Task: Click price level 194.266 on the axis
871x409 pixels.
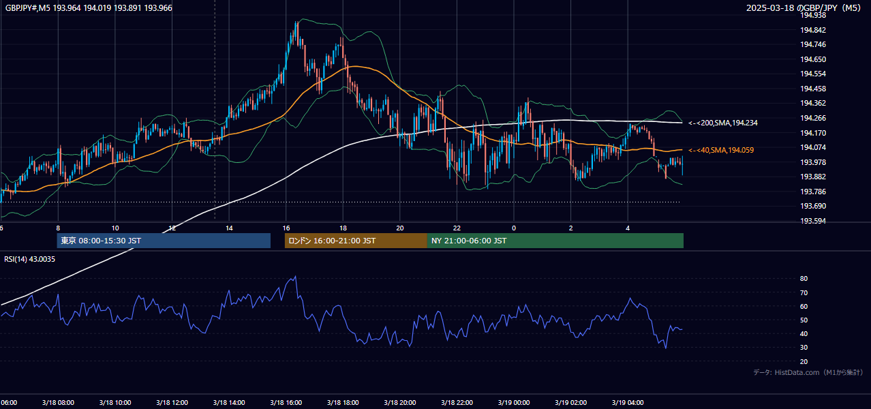Action: click(x=812, y=118)
